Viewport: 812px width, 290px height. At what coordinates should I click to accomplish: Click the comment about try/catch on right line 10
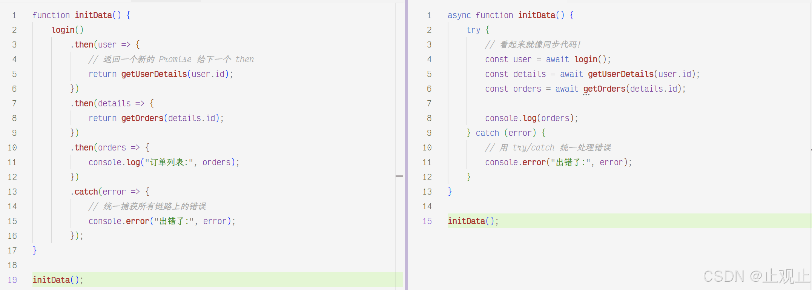[x=548, y=147]
